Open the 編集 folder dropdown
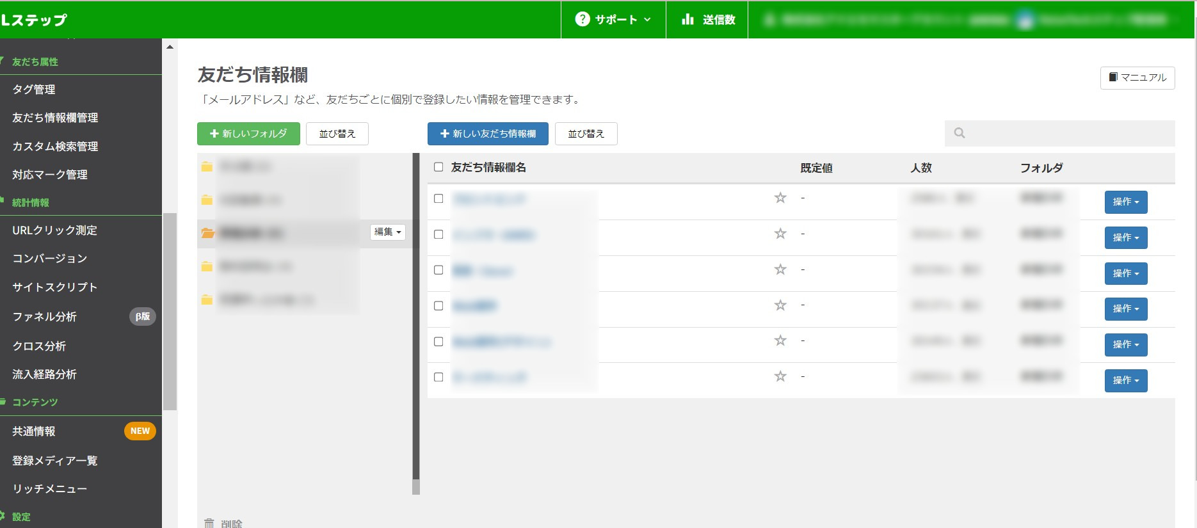 tap(388, 232)
